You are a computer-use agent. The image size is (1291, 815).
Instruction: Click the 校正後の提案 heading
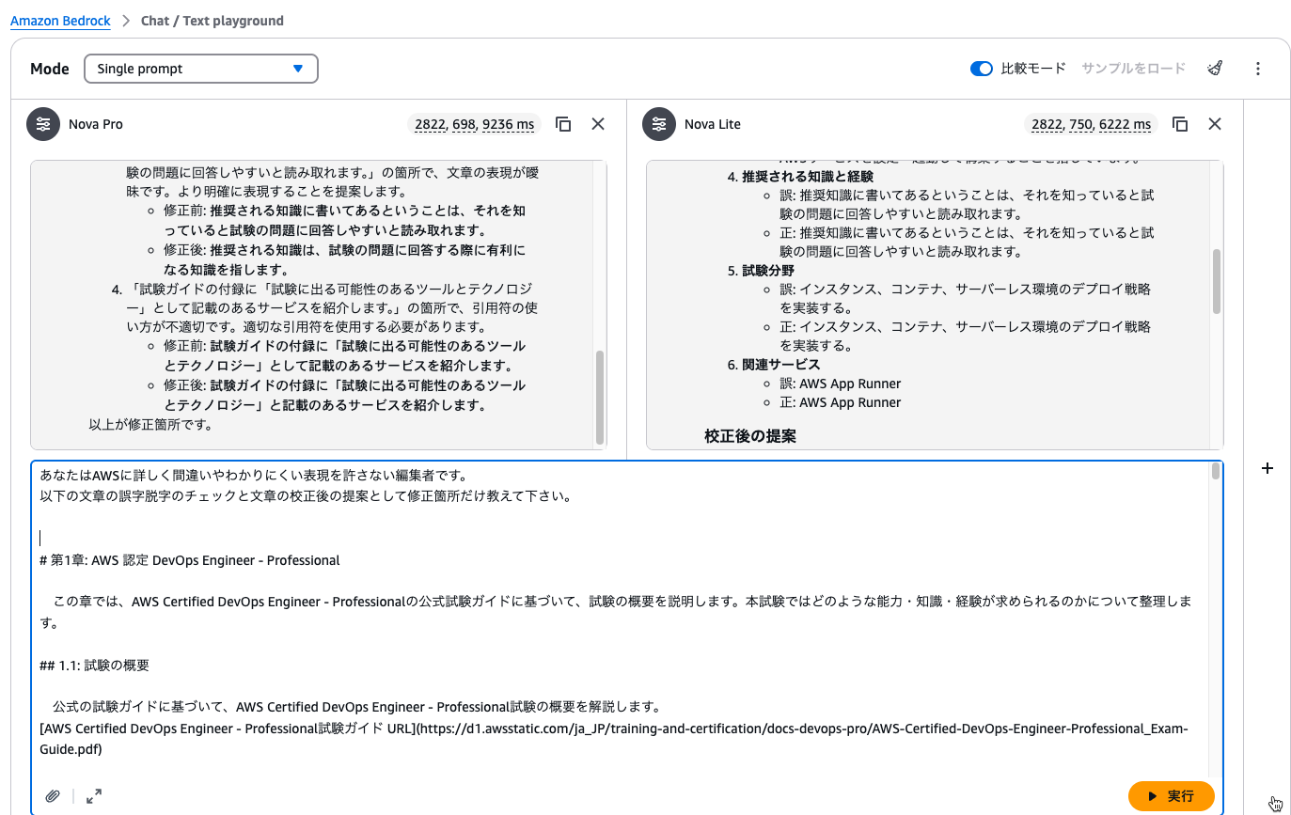[x=750, y=436]
